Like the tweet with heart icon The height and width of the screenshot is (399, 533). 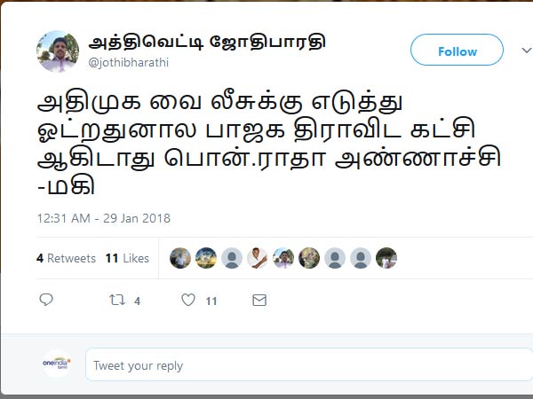188,300
